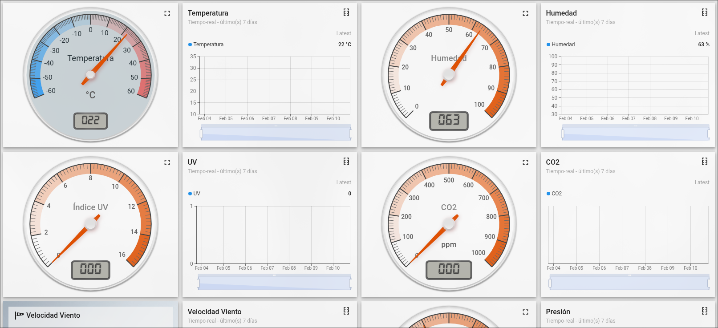Click the UV chart title

tap(192, 162)
